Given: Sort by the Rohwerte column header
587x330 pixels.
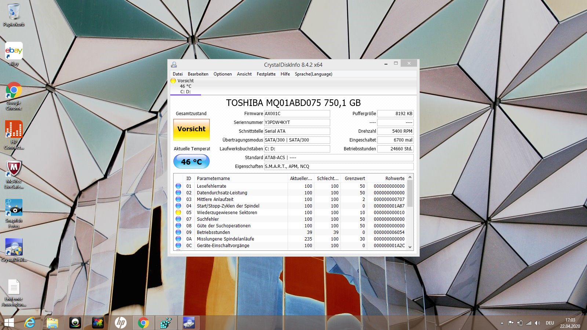Looking at the screenshot, I should point(387,179).
